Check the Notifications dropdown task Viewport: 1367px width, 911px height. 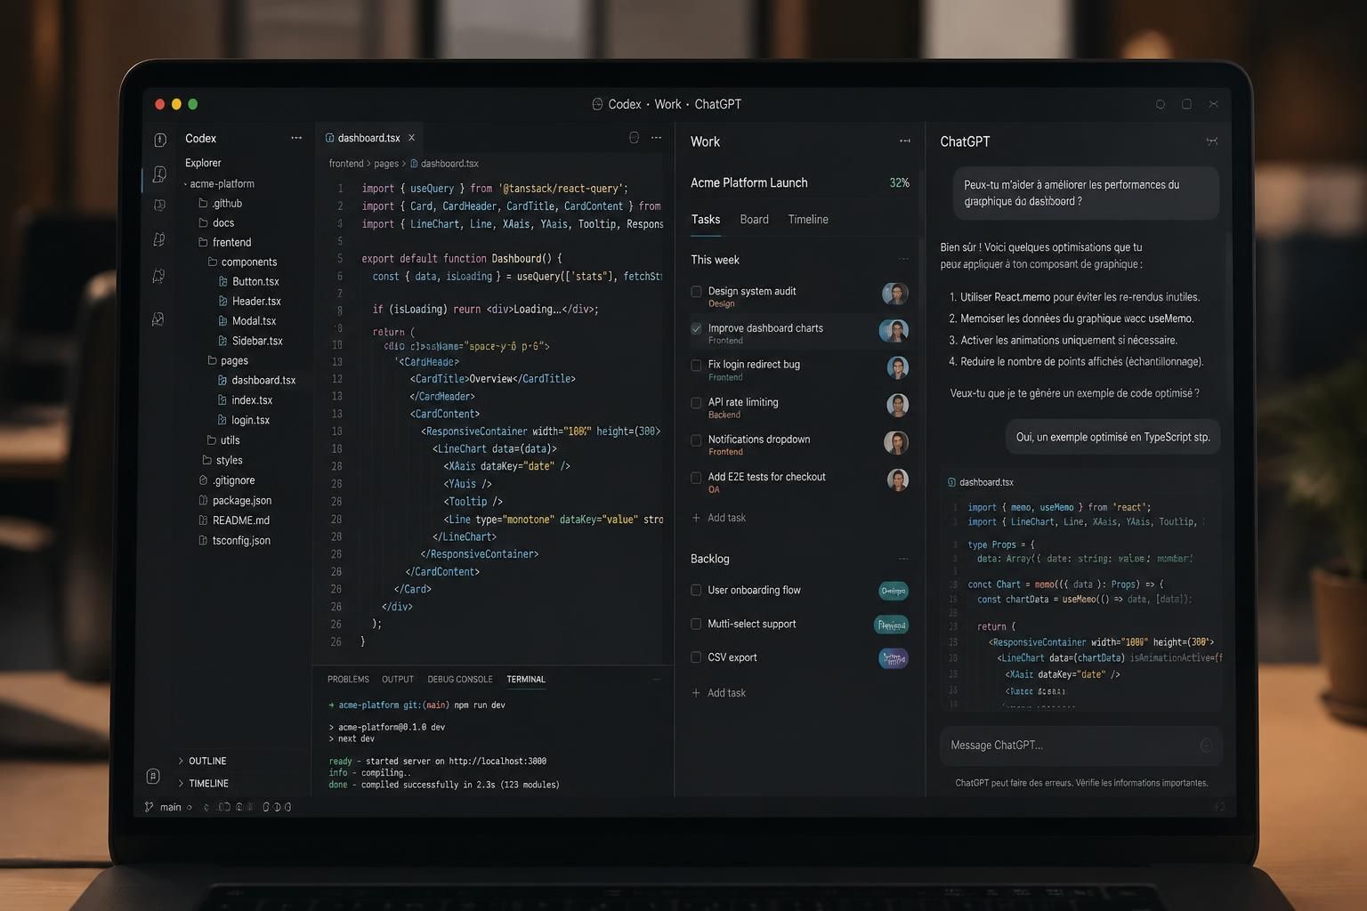(x=696, y=440)
